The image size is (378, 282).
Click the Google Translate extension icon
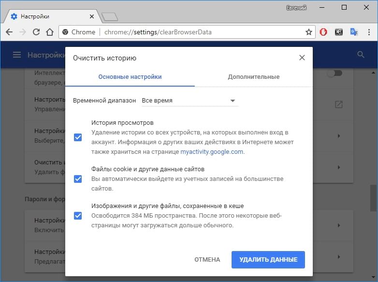click(354, 32)
